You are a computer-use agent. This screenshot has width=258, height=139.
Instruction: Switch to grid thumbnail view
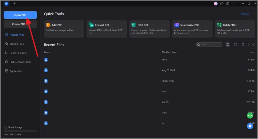coord(235,45)
